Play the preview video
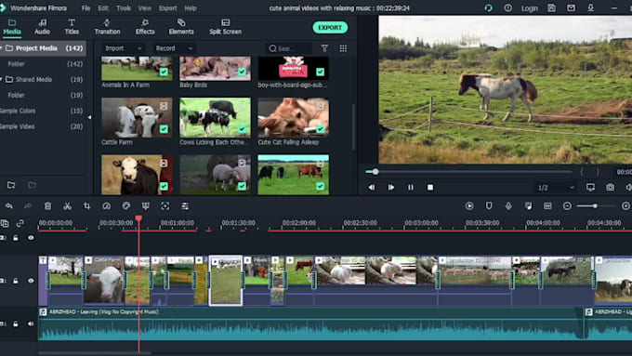632x356 pixels. 391,188
